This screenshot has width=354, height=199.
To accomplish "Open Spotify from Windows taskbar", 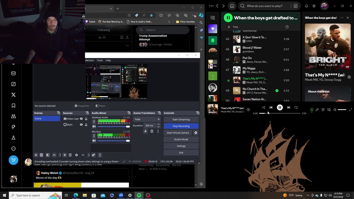I will point(139,195).
